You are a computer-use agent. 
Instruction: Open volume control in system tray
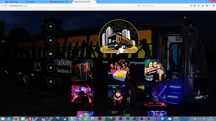(200, 119)
